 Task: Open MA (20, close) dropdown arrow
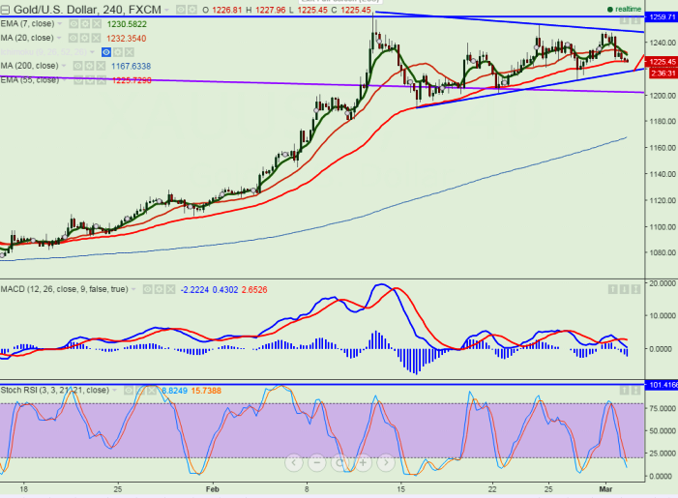point(59,38)
